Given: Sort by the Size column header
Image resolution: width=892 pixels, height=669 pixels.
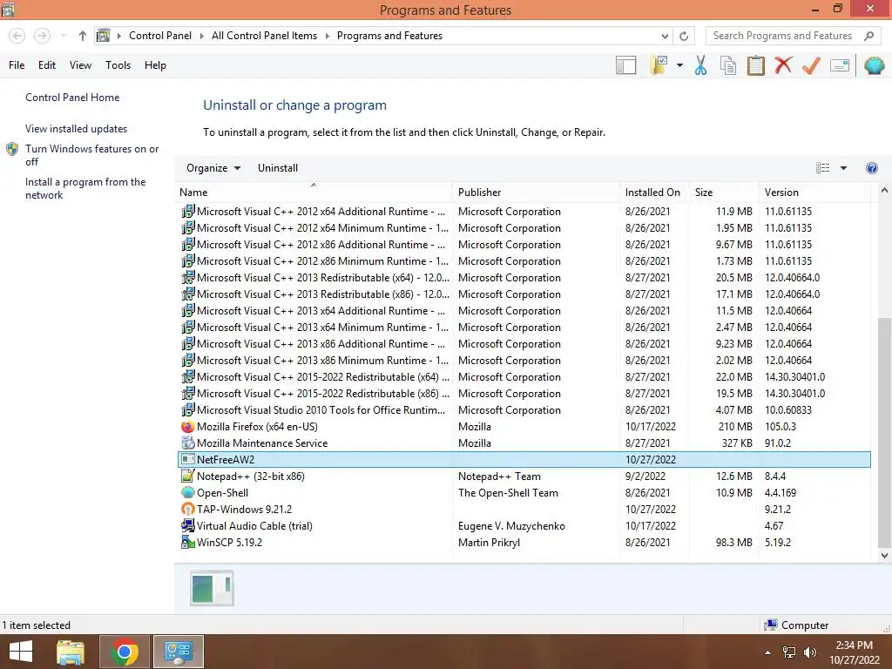Looking at the screenshot, I should [724, 193].
